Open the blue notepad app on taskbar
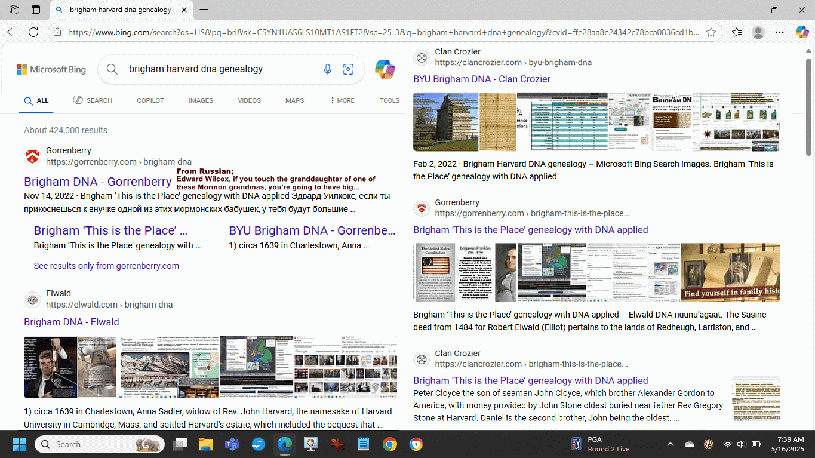The image size is (815, 458). click(363, 444)
